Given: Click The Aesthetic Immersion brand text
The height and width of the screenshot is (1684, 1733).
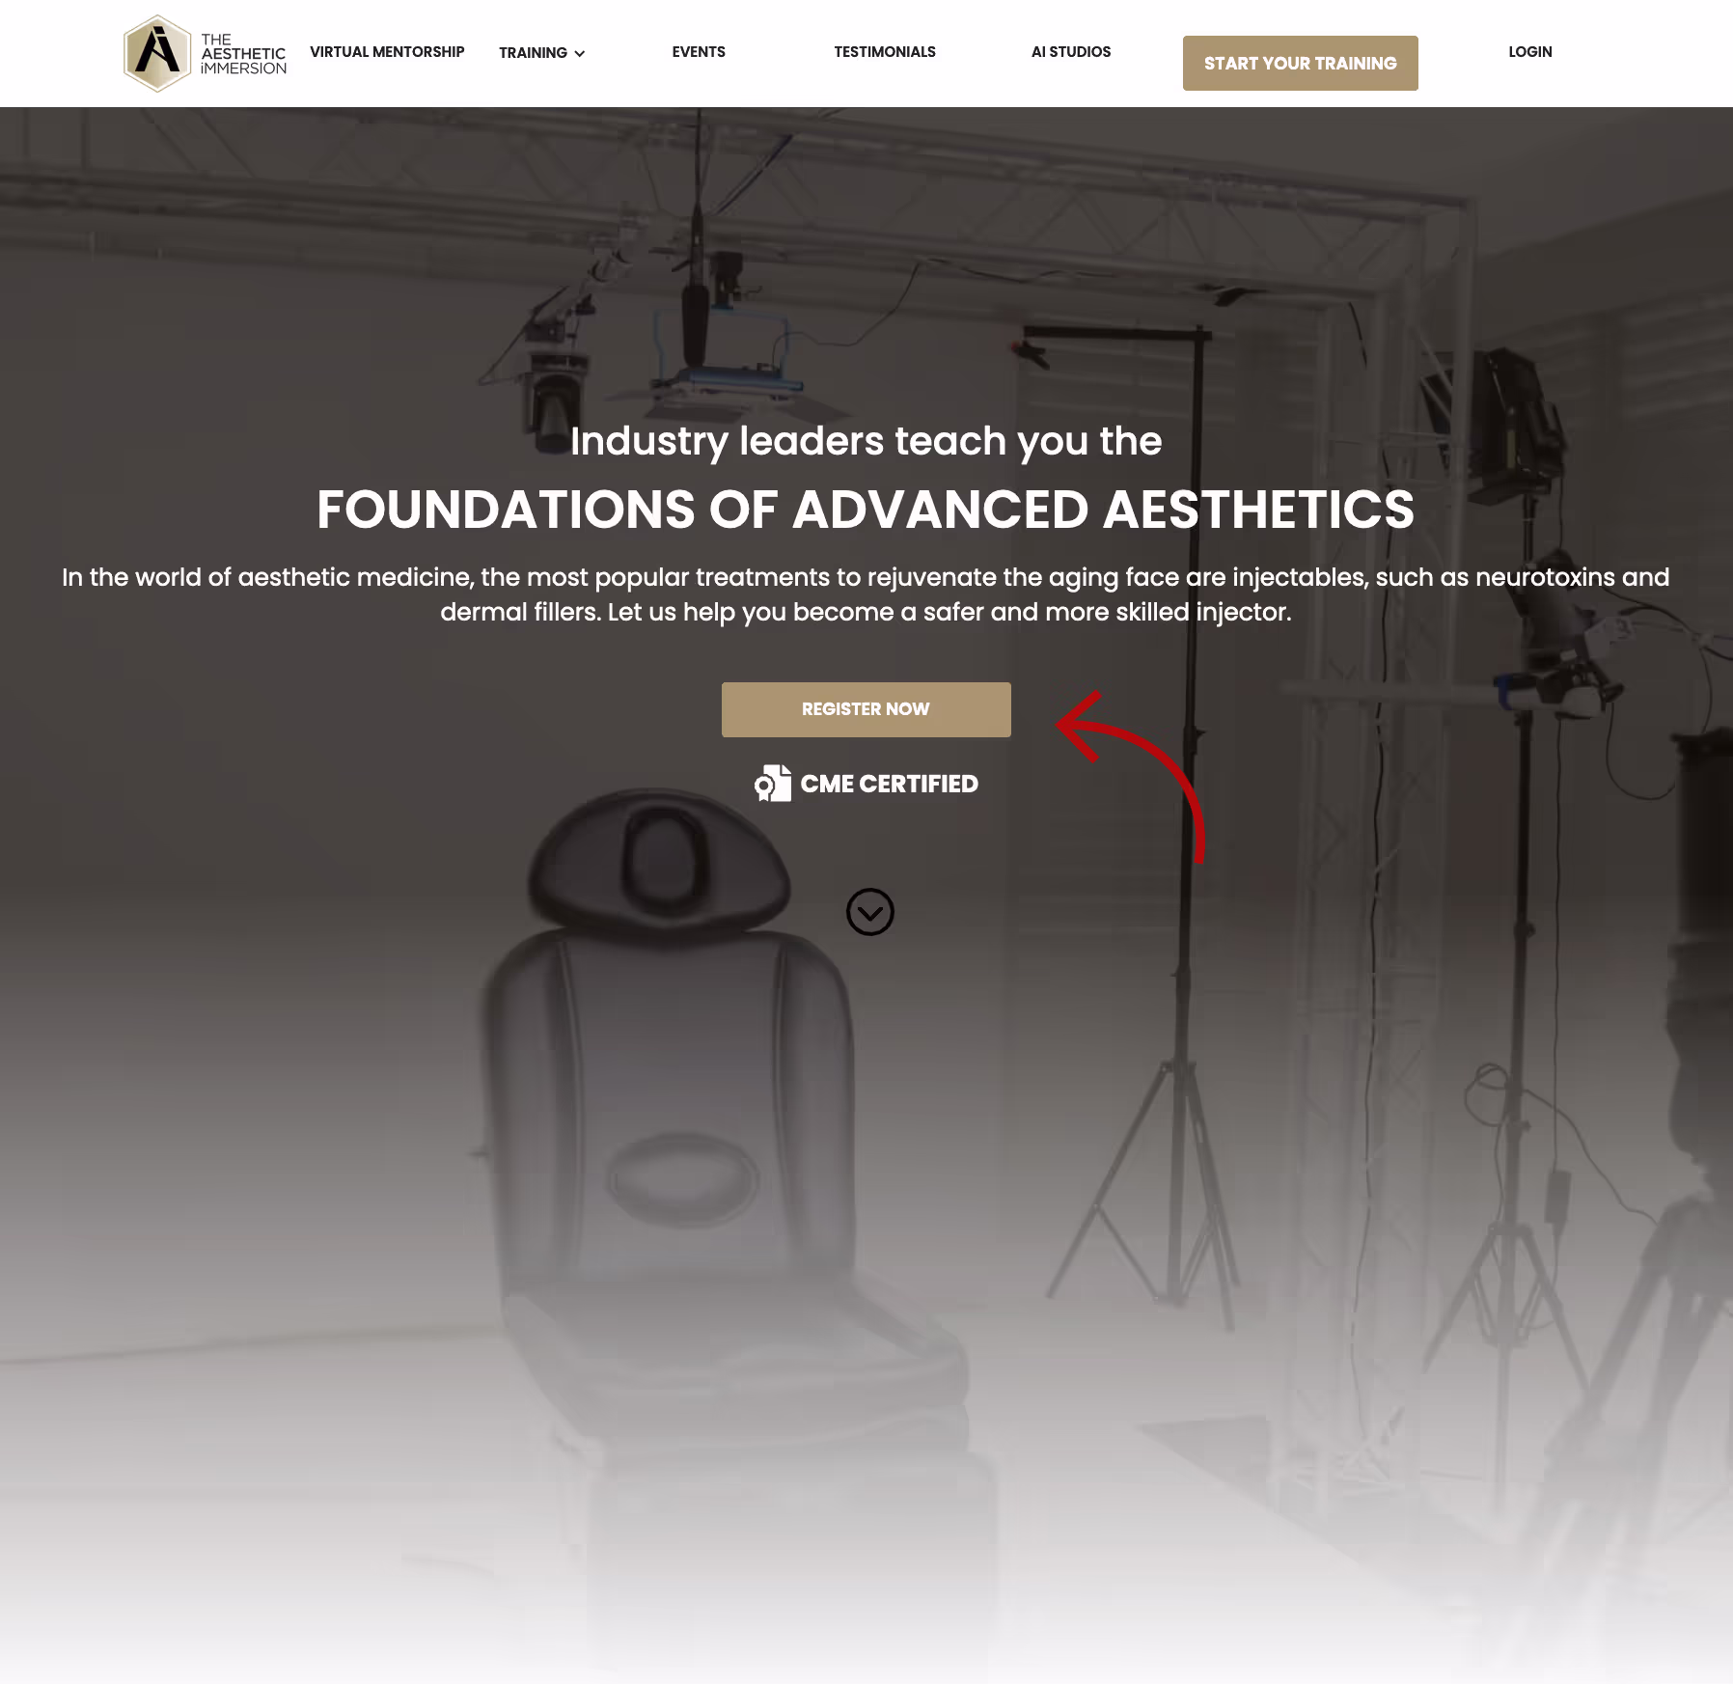Looking at the screenshot, I should click(243, 54).
